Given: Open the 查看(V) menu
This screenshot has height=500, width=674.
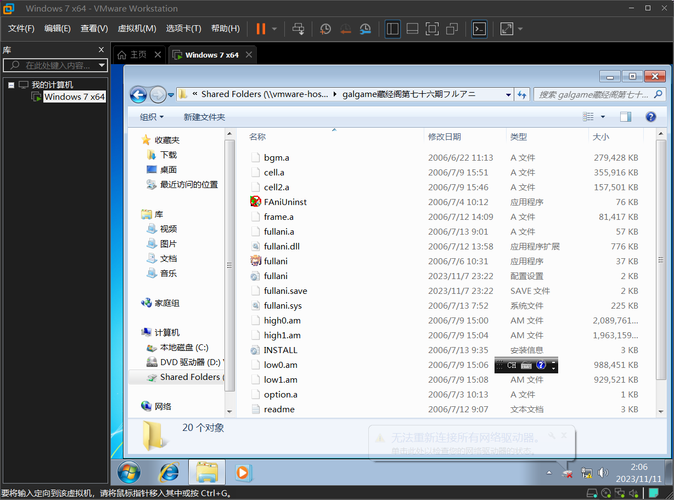Looking at the screenshot, I should pyautogui.click(x=94, y=29).
